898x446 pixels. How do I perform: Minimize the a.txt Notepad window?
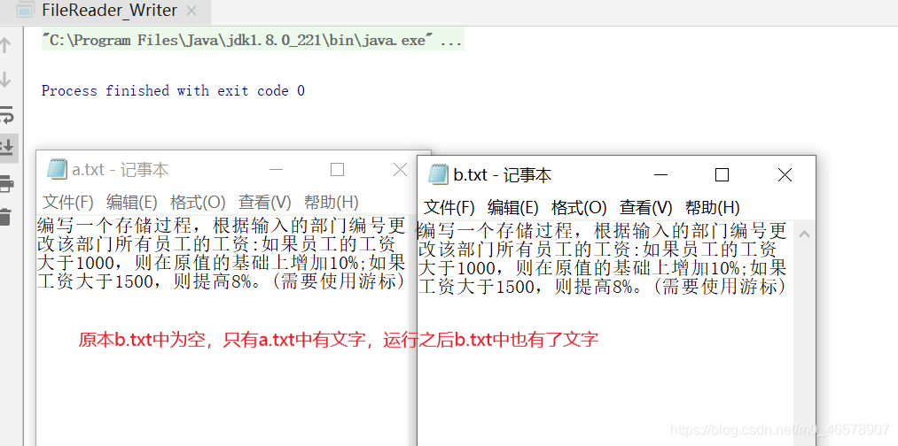276,170
